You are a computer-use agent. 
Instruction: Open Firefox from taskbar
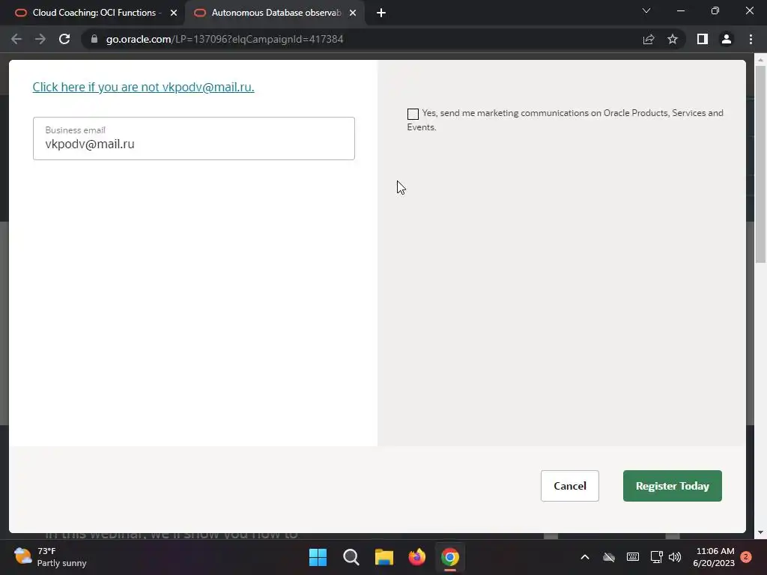pyautogui.click(x=416, y=557)
